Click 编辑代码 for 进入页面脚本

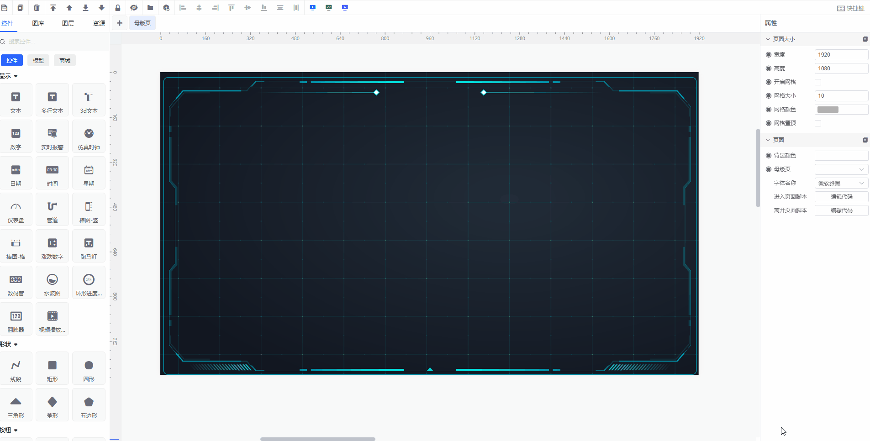(841, 197)
